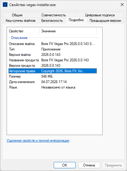The width and height of the screenshot is (127, 171).
Task: Open the Удаление свойств и личной информации link
Action: (38, 140)
